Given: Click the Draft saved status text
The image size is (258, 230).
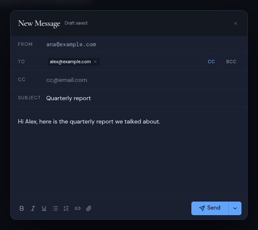Looking at the screenshot, I should pyautogui.click(x=76, y=23).
